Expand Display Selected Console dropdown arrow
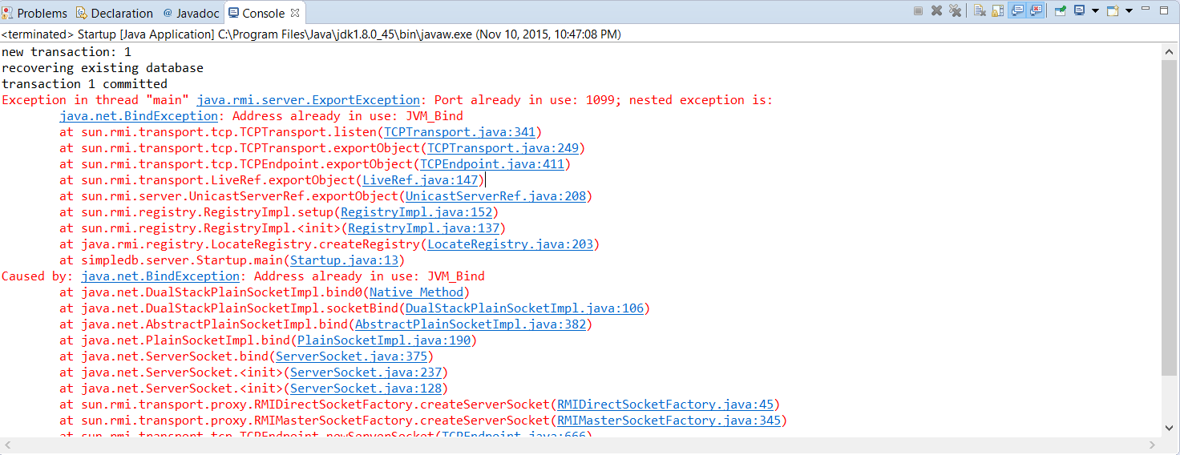This screenshot has height=455, width=1180. point(1094,11)
